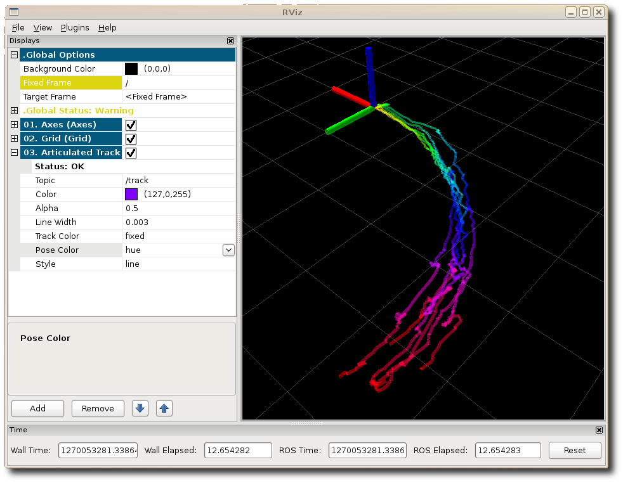Close the Displays panel with its X icon
623x483 pixels.
[x=230, y=41]
